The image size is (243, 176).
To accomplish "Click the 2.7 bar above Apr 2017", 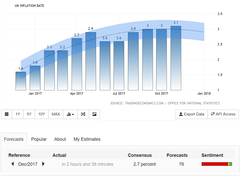I will [x=77, y=64].
